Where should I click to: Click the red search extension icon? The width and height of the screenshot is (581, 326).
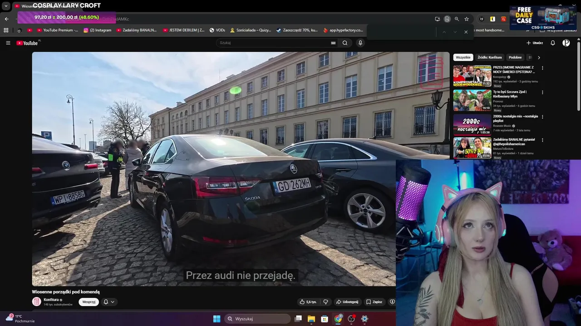[x=503, y=19]
